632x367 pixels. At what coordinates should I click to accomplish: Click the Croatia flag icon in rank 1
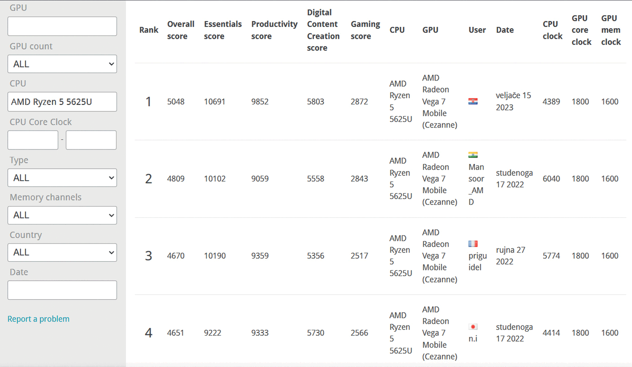(472, 101)
